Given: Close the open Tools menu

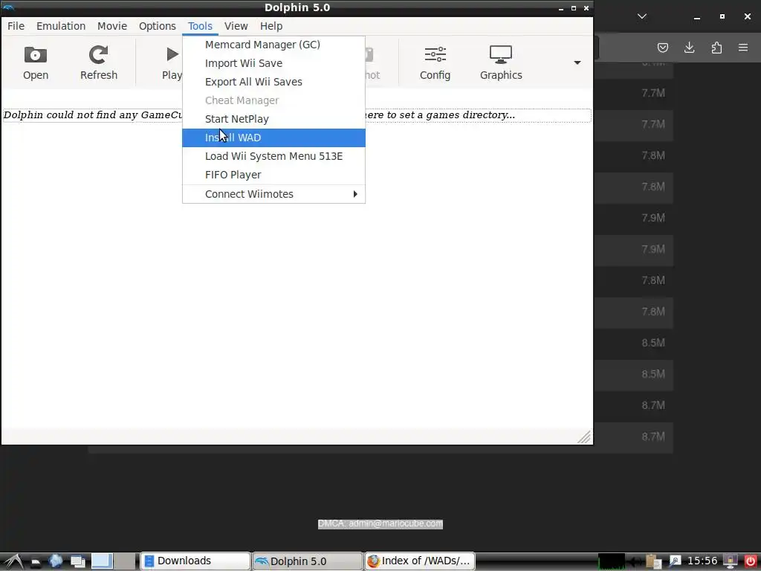Looking at the screenshot, I should 200,26.
